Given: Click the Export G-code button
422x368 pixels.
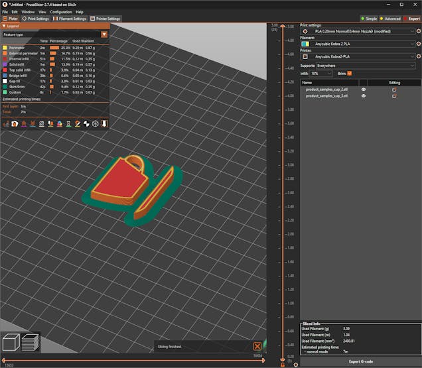Looking at the screenshot, I should click(360, 362).
